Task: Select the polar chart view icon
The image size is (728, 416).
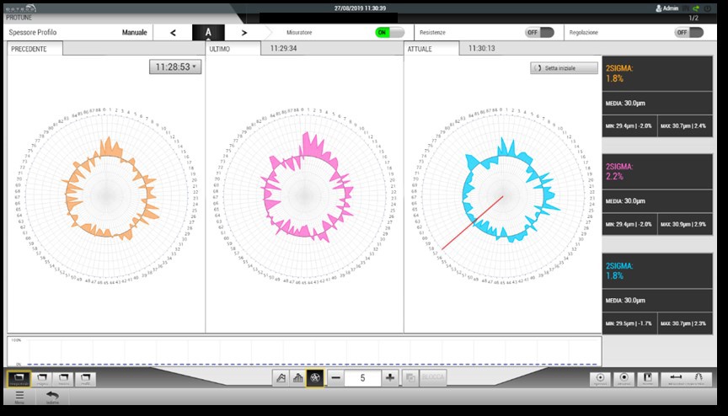Action: click(x=316, y=378)
